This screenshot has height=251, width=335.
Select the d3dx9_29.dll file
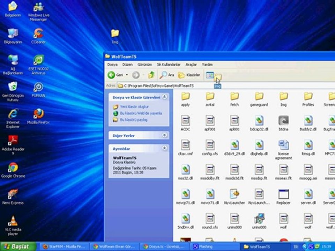click(234, 148)
